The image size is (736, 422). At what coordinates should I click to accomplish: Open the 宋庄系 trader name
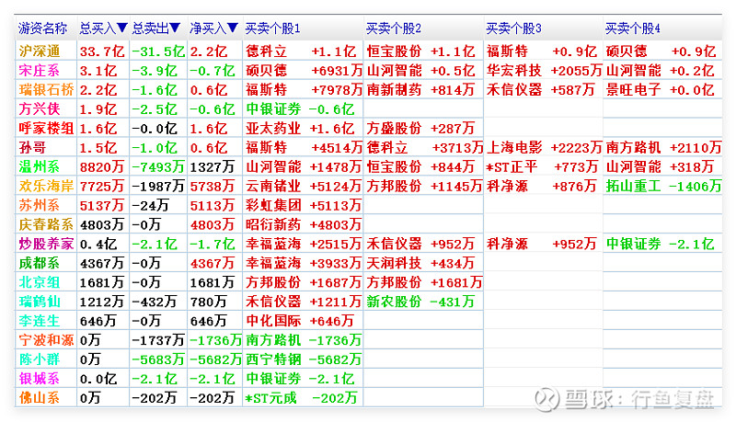pyautogui.click(x=40, y=70)
